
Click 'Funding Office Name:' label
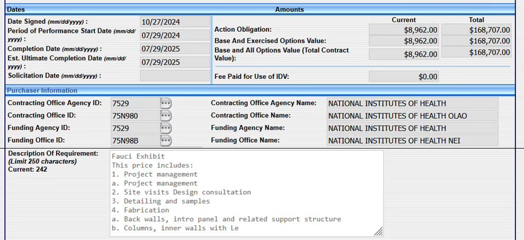[x=245, y=140]
